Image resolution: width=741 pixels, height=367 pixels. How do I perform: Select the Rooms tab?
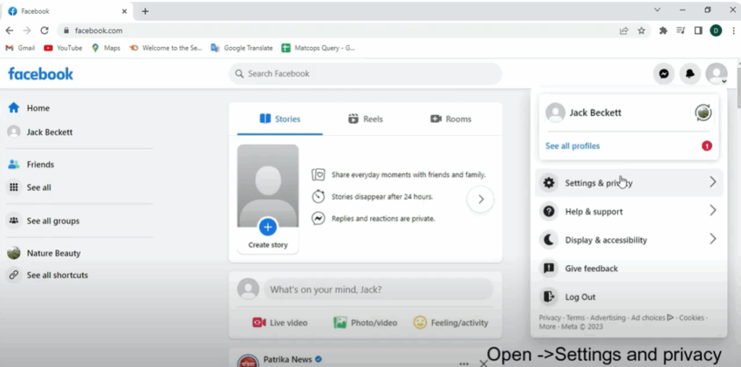point(451,119)
